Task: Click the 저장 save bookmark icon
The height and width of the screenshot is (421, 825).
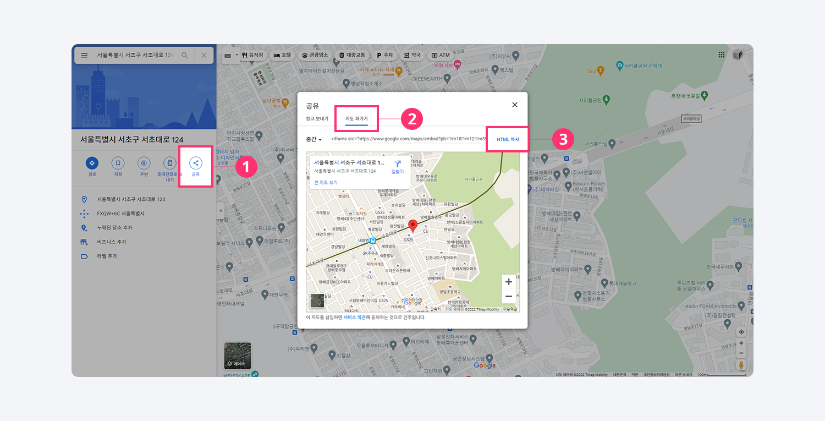Action: point(118,163)
